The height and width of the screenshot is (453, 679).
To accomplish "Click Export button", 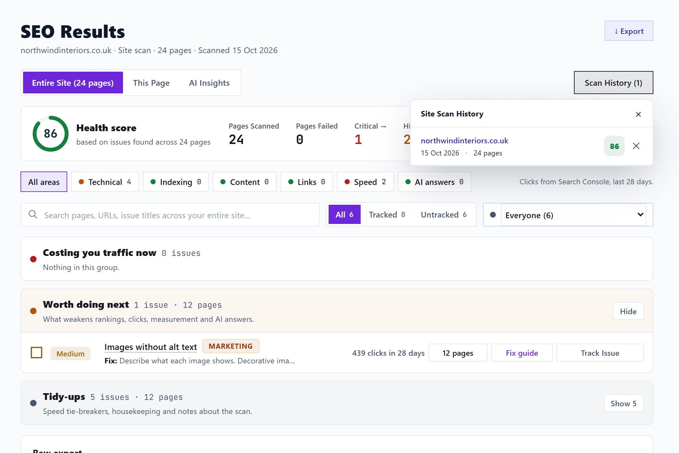I will (629, 31).
